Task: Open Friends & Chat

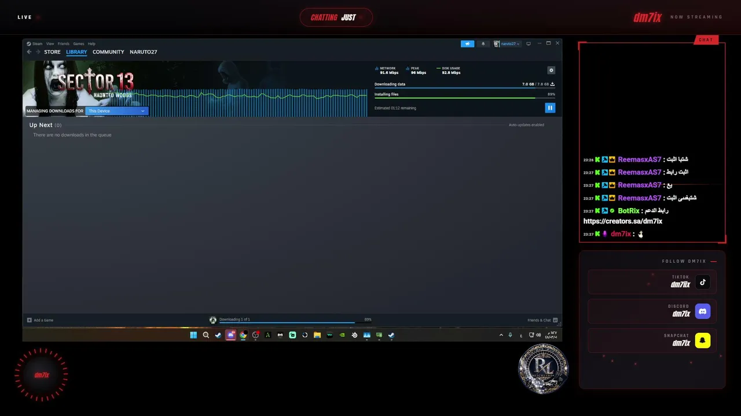Action: [x=542, y=320]
